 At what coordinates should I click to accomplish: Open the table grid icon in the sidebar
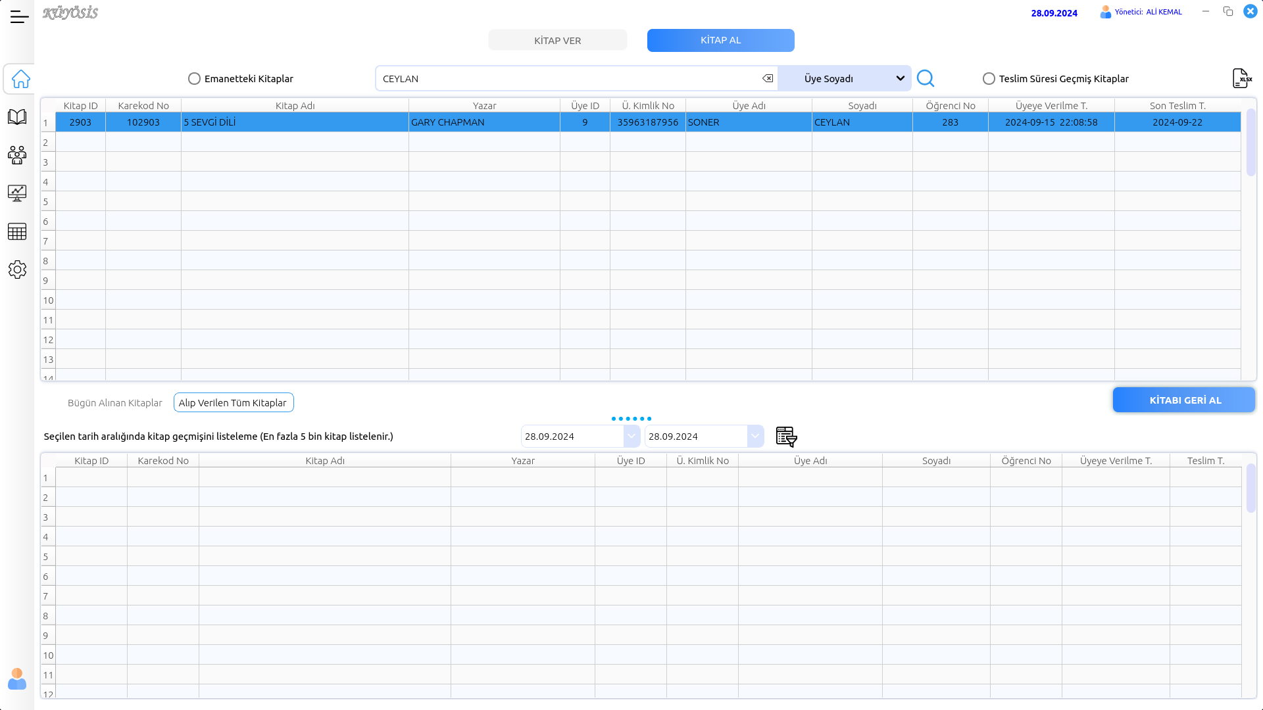click(x=17, y=231)
